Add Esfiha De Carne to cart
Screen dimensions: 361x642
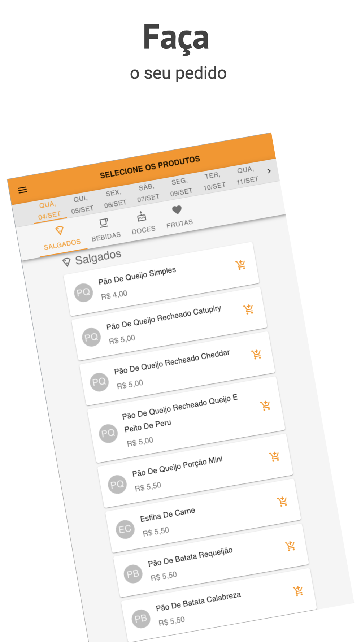point(282,501)
